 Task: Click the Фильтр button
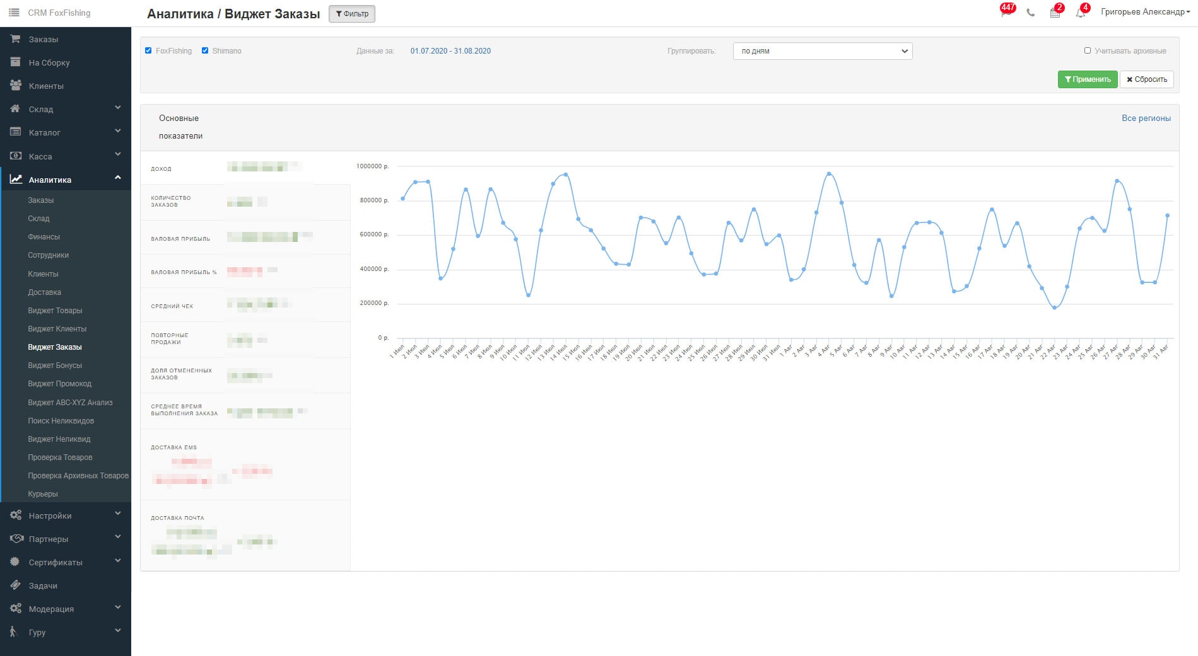pos(352,14)
